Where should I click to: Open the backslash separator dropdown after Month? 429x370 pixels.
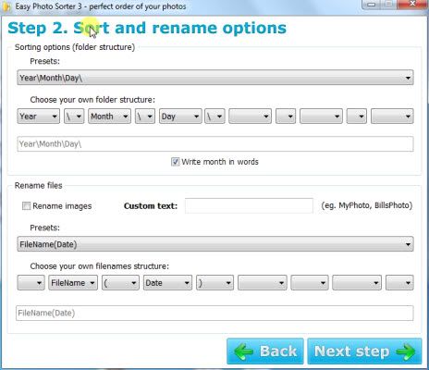[x=145, y=117]
